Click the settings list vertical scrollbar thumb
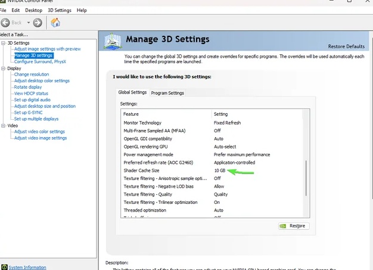The image size is (373, 270). (306, 178)
